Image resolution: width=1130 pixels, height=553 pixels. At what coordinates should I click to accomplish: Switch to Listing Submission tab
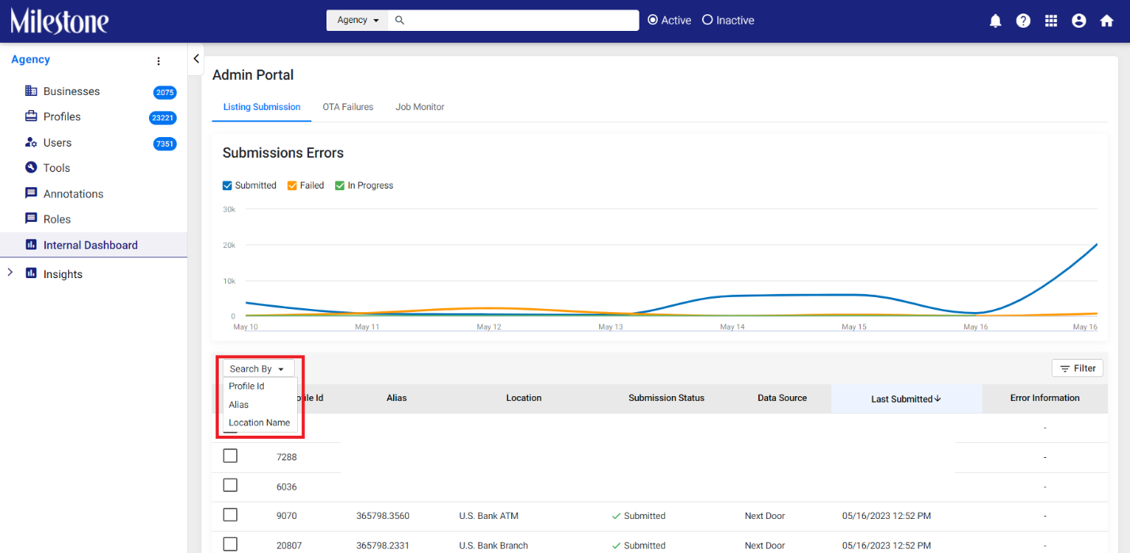[x=262, y=107]
